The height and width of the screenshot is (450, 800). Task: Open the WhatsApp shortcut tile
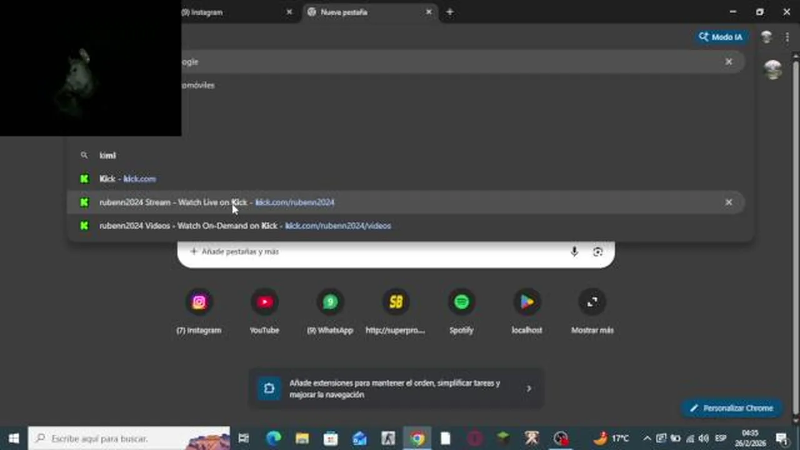(x=330, y=312)
